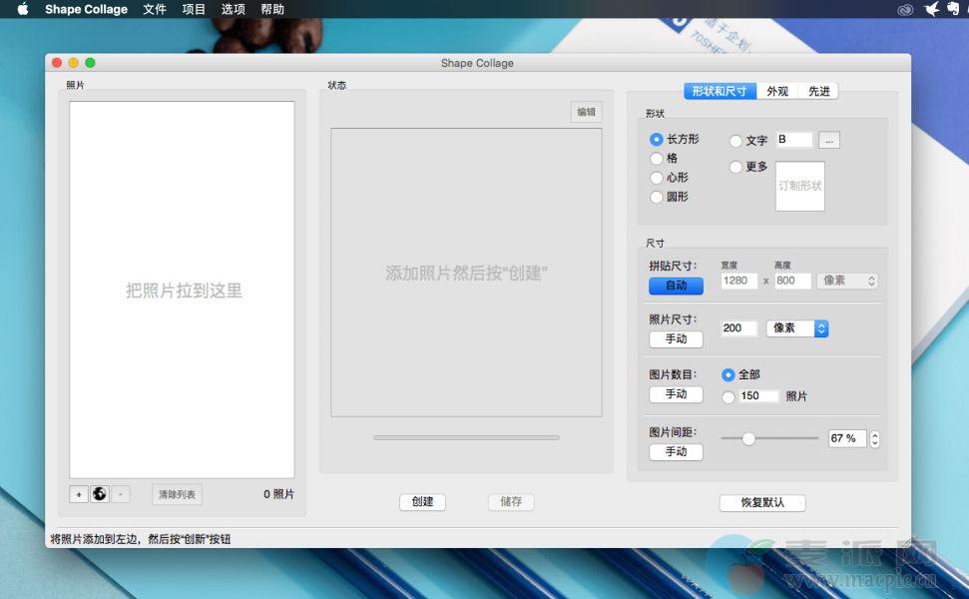Open the 文件 menu in menu bar

(x=155, y=9)
